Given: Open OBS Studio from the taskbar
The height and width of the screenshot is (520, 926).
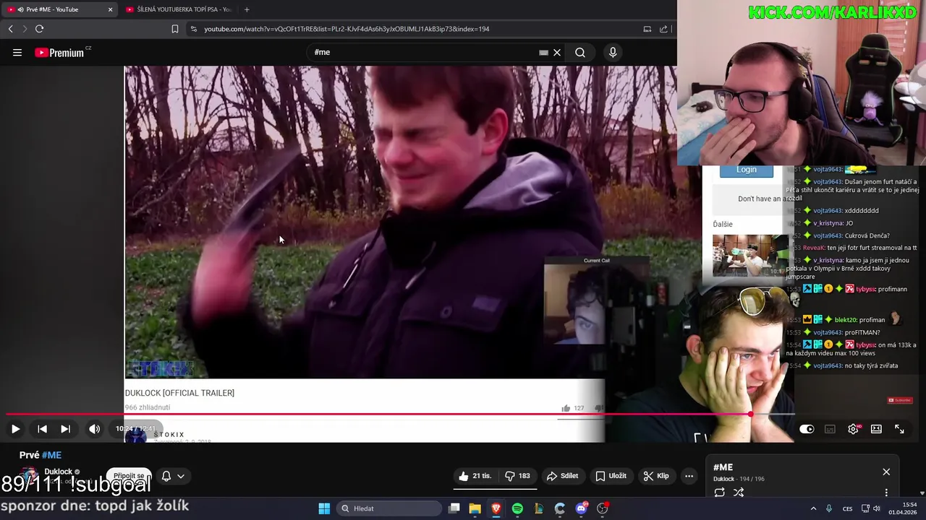Looking at the screenshot, I should 602,508.
